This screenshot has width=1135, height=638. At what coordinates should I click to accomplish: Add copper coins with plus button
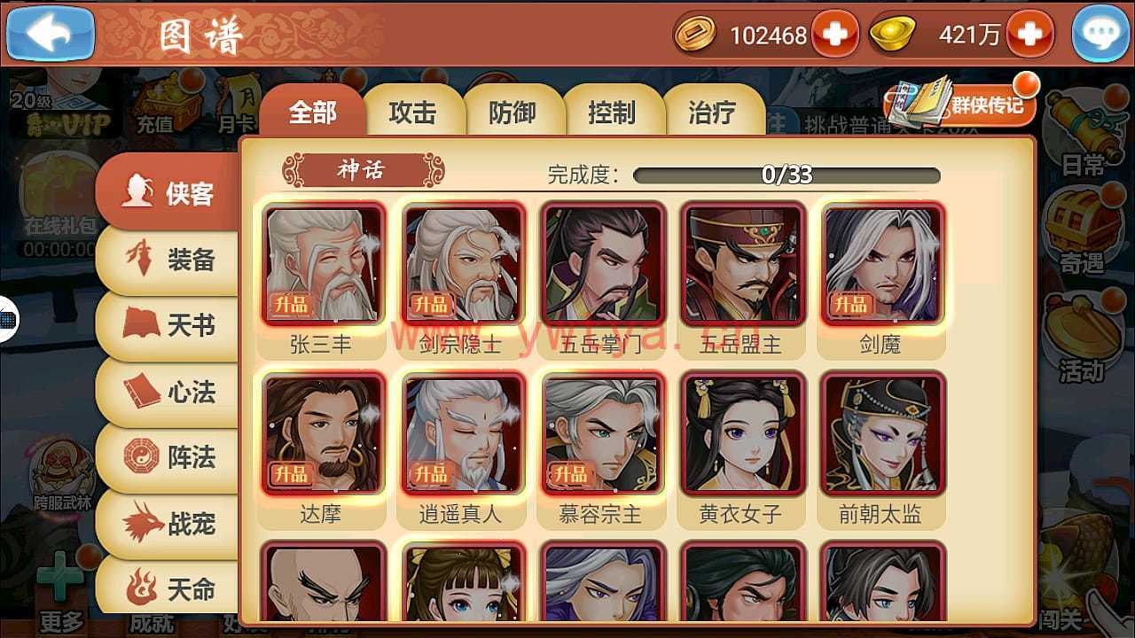point(834,35)
